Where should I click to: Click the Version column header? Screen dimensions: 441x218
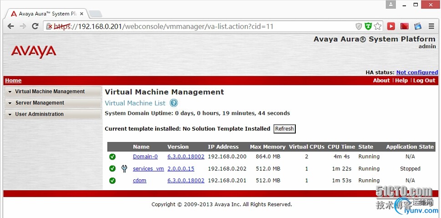click(x=178, y=147)
